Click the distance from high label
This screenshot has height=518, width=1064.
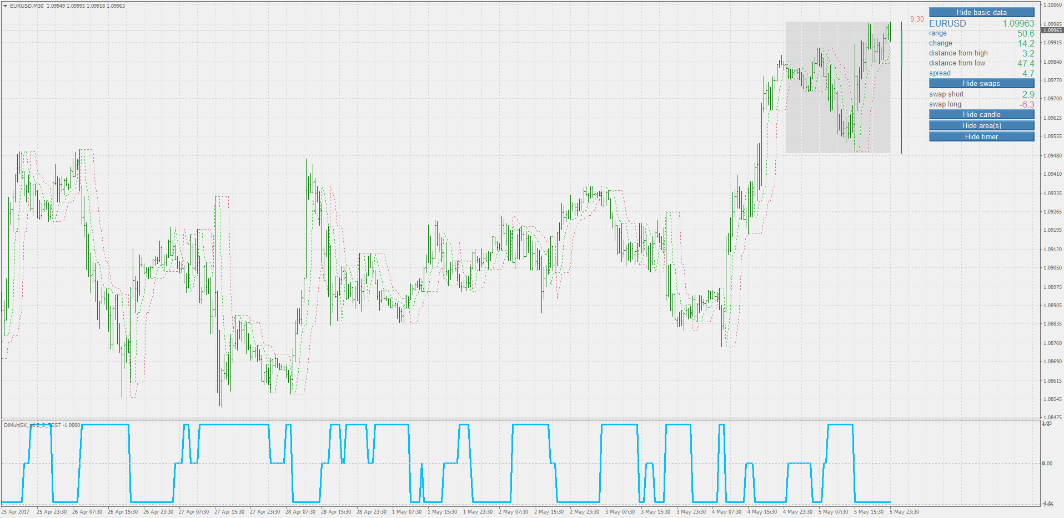958,53
